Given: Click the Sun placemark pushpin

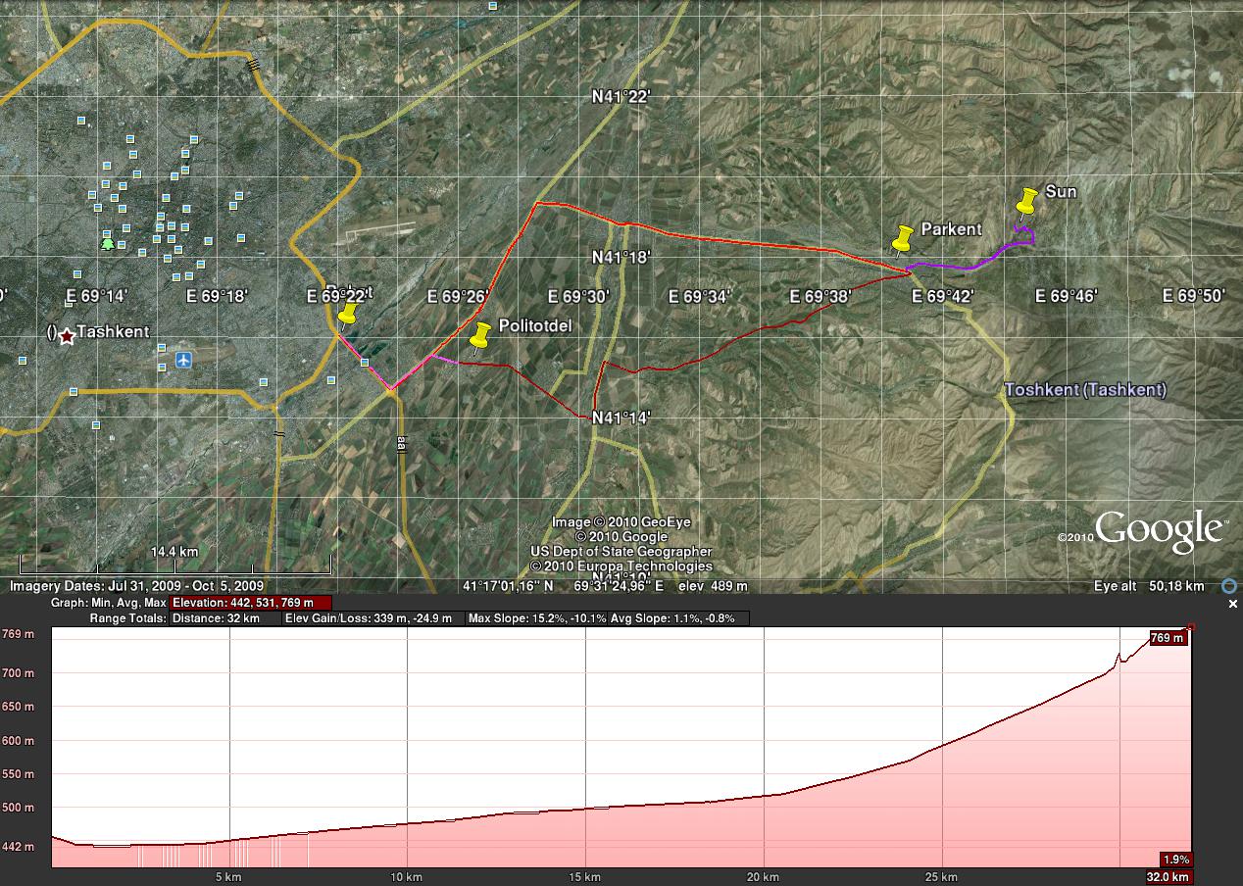Looking at the screenshot, I should 1025,202.
